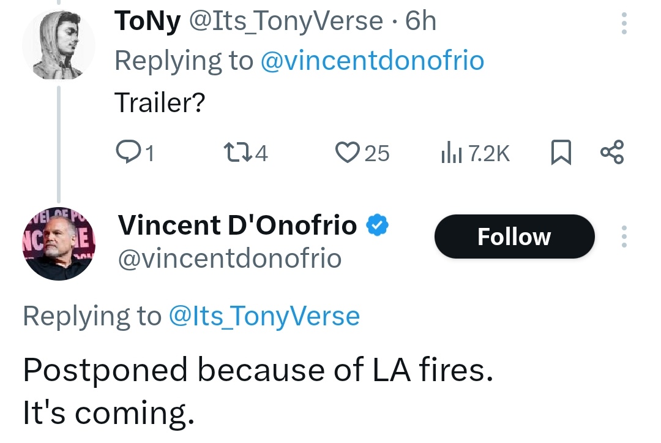
Task: Open more options on ToNy's tweet
Action: click(624, 23)
